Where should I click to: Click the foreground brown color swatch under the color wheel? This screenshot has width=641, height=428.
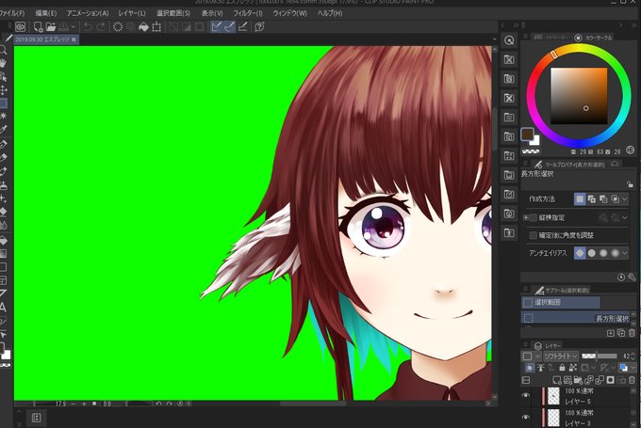pyautogui.click(x=527, y=134)
